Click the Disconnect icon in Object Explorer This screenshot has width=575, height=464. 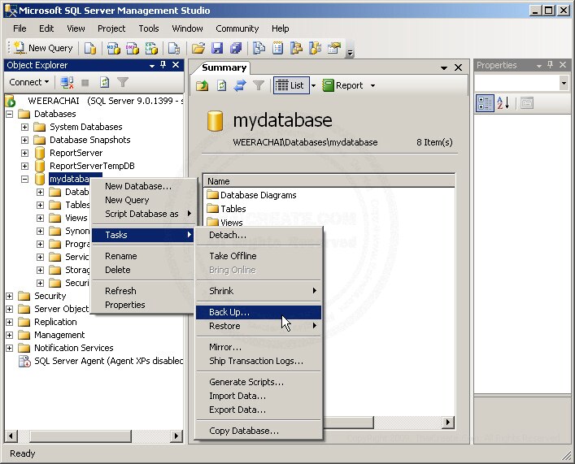(x=67, y=82)
